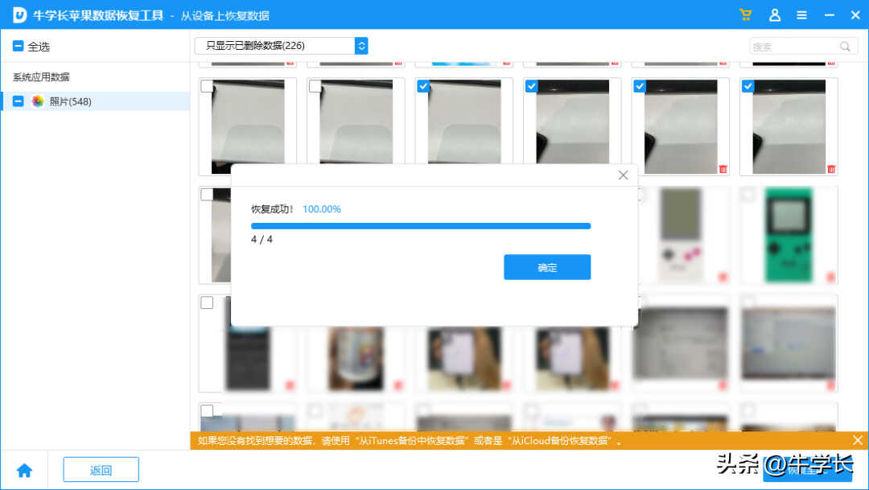The image size is (869, 490).
Task: Open the shopping cart icon
Action: (745, 15)
